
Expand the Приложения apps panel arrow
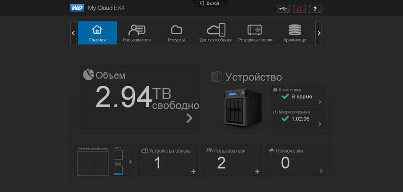point(321,171)
